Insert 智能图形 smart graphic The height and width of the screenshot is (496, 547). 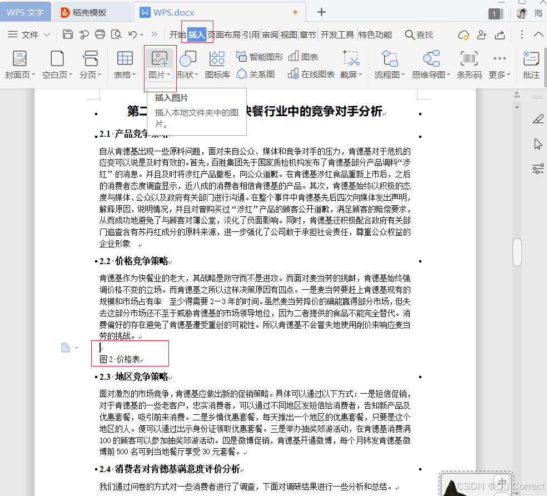click(x=260, y=57)
